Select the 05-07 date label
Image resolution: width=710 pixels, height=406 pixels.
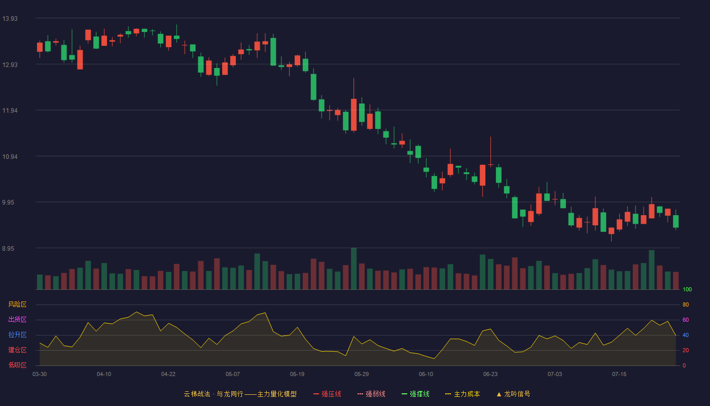click(233, 374)
